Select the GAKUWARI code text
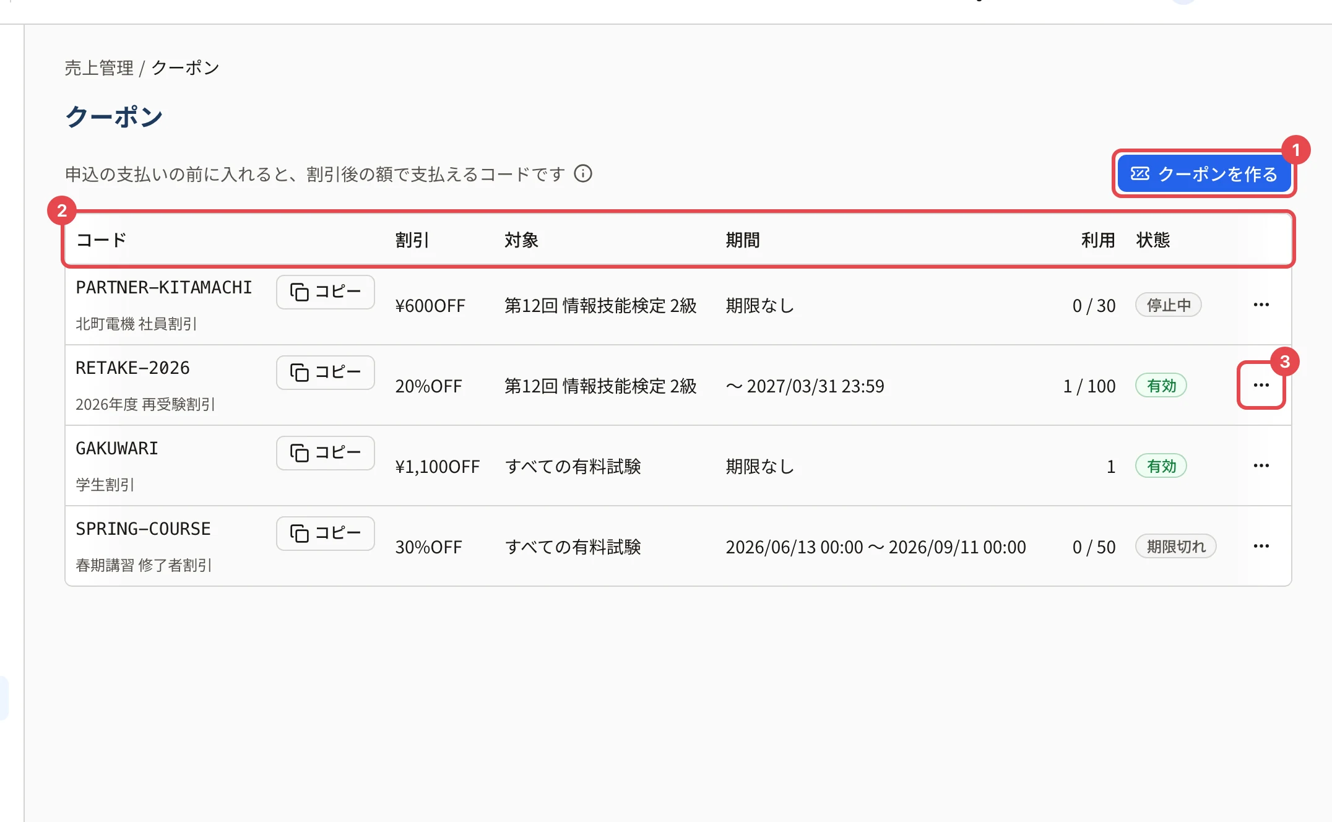 (x=117, y=449)
